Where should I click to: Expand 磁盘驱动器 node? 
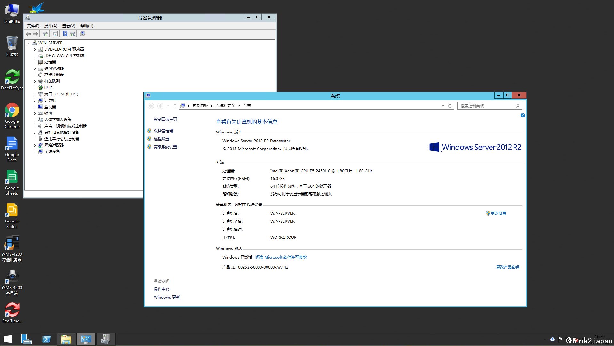pos(35,68)
